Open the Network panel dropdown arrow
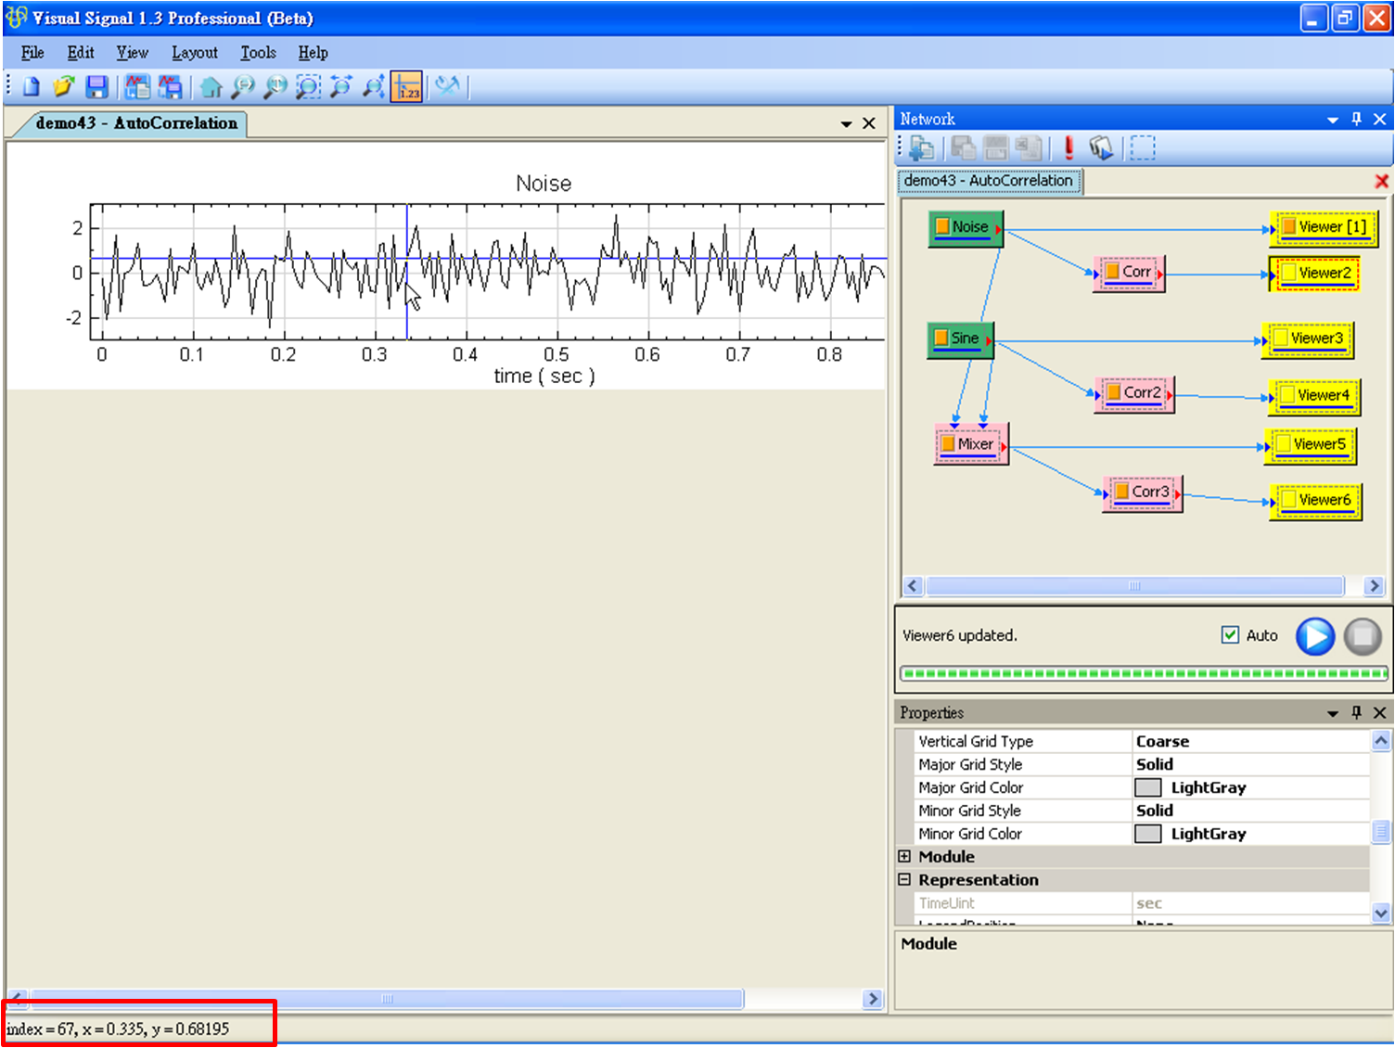Image resolution: width=1395 pixels, height=1048 pixels. tap(1332, 120)
